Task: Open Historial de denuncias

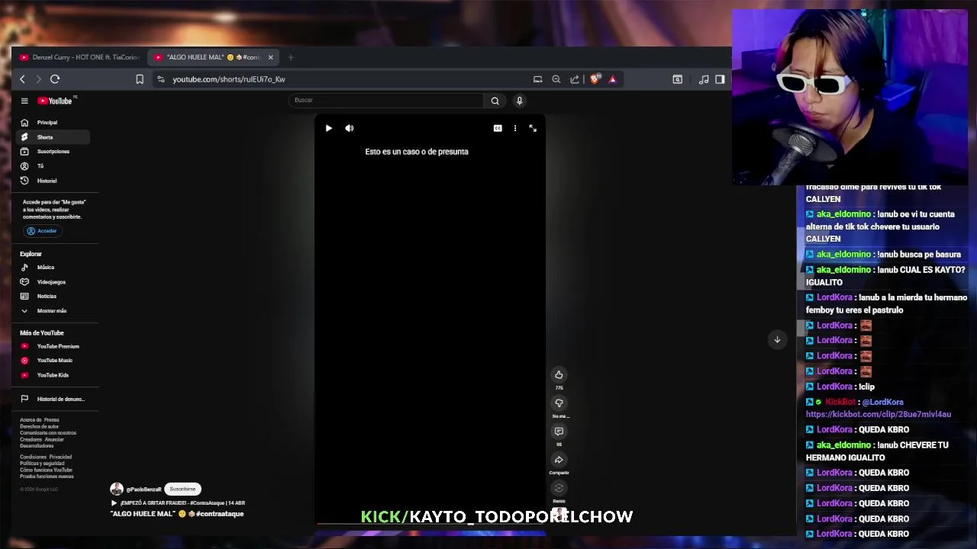Action: [x=53, y=399]
